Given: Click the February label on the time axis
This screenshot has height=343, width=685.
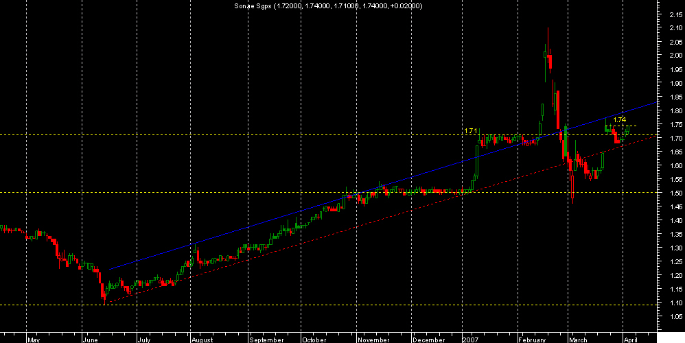Looking at the screenshot, I should (x=533, y=340).
